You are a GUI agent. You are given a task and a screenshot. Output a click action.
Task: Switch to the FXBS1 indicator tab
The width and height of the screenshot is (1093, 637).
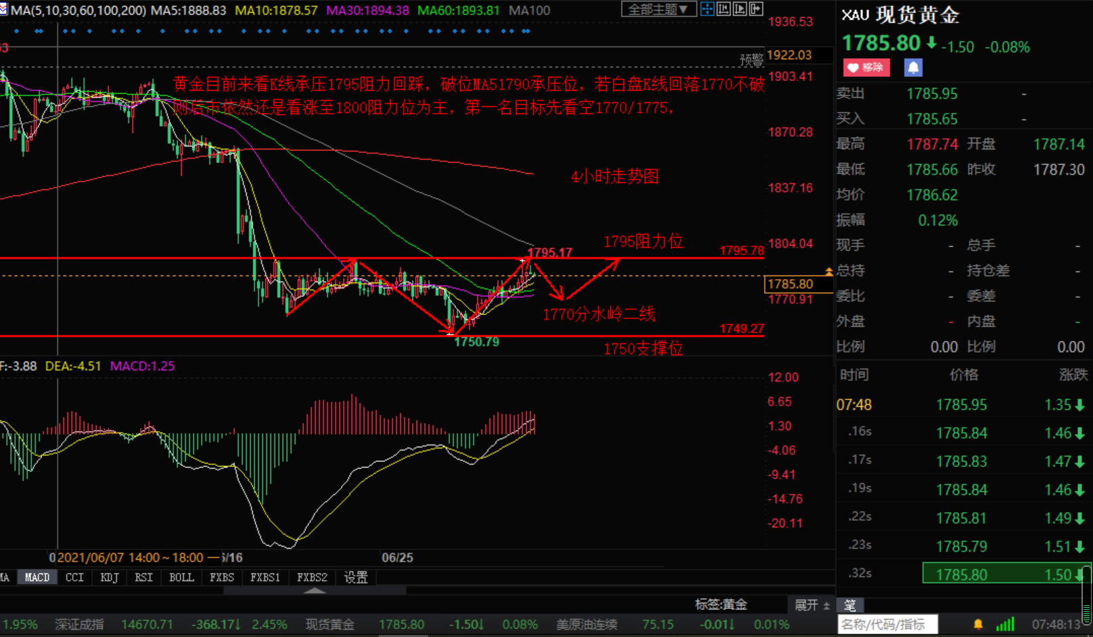pos(265,578)
